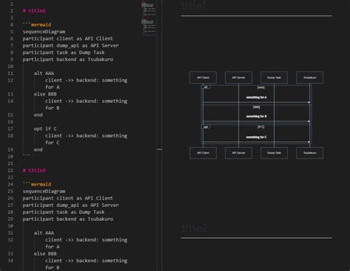Viewport: 350px width, 271px height.
Task: Jump using the editor minimap
Action: 148,18
